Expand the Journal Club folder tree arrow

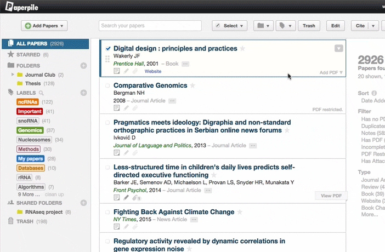13,75
